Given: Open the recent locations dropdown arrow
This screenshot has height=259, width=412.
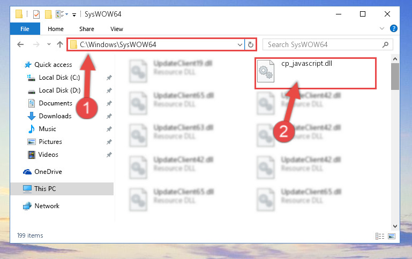Looking at the screenshot, I should click(49, 44).
